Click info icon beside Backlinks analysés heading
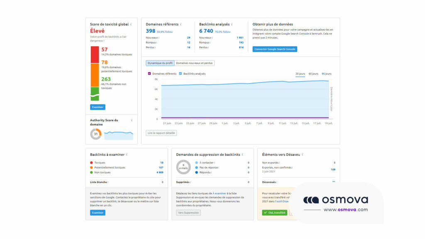The image size is (425, 239). pos(232,24)
